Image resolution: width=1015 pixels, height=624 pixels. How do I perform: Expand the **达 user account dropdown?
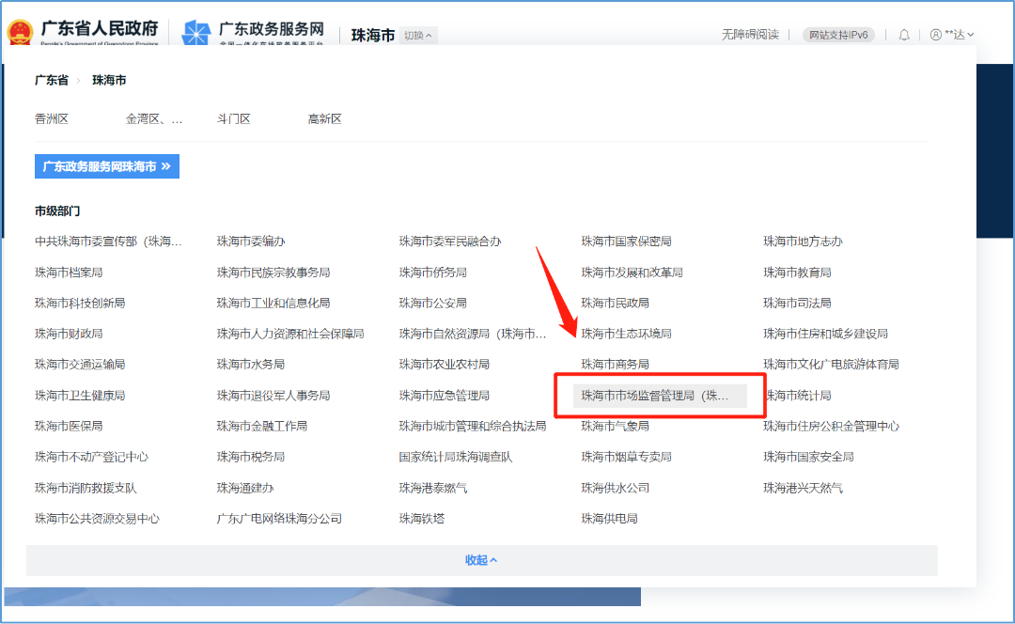click(959, 35)
